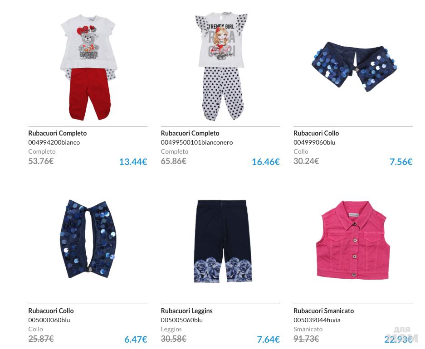
Task: Select the 7.64€ sale price
Action: pyautogui.click(x=268, y=339)
